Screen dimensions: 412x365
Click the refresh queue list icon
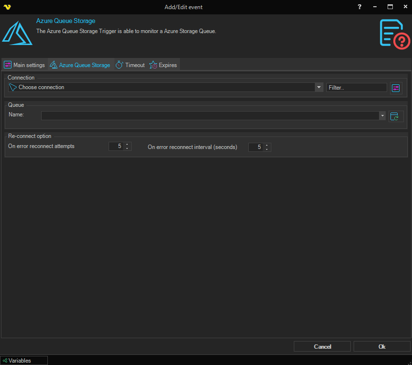click(x=396, y=116)
